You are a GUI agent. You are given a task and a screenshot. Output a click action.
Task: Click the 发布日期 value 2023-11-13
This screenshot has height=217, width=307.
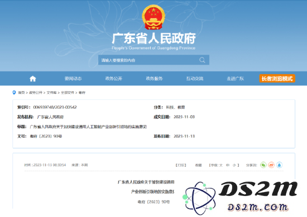[x=184, y=136]
